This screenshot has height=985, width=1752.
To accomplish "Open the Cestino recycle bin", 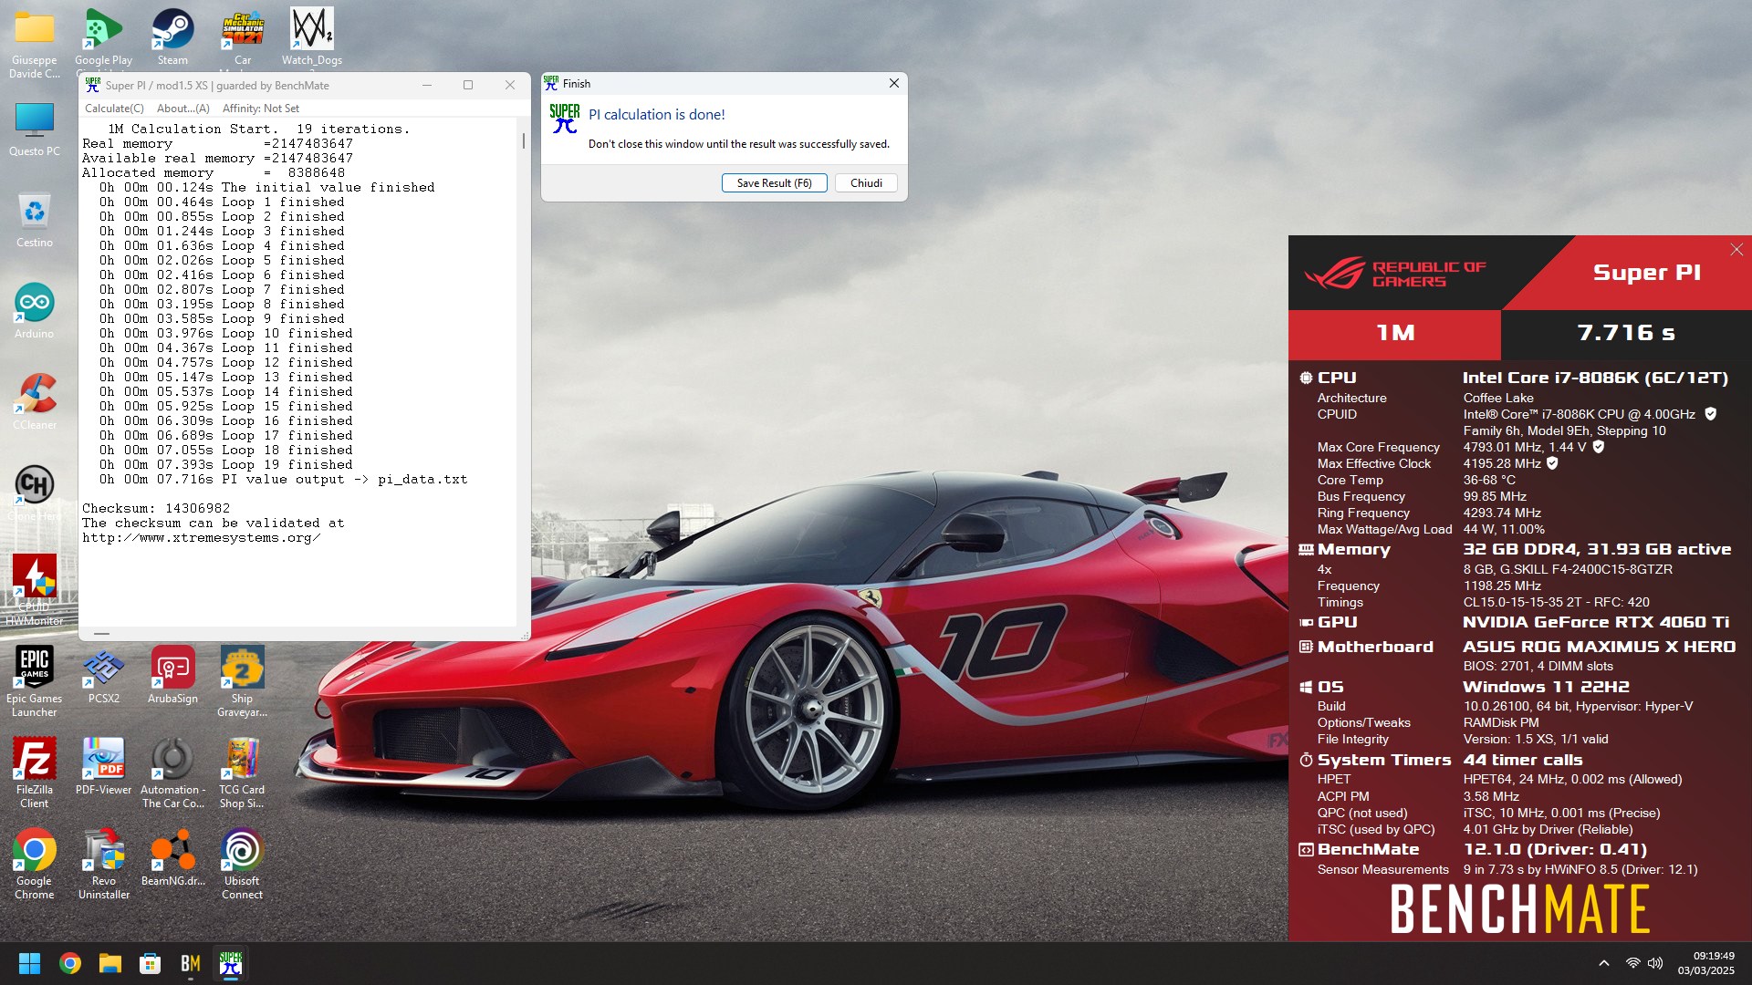I will 35,221.
